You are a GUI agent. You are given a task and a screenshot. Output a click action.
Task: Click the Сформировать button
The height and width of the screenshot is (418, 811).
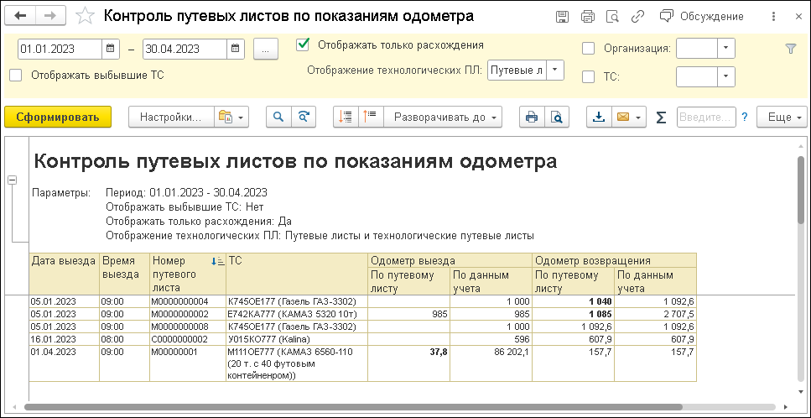58,117
